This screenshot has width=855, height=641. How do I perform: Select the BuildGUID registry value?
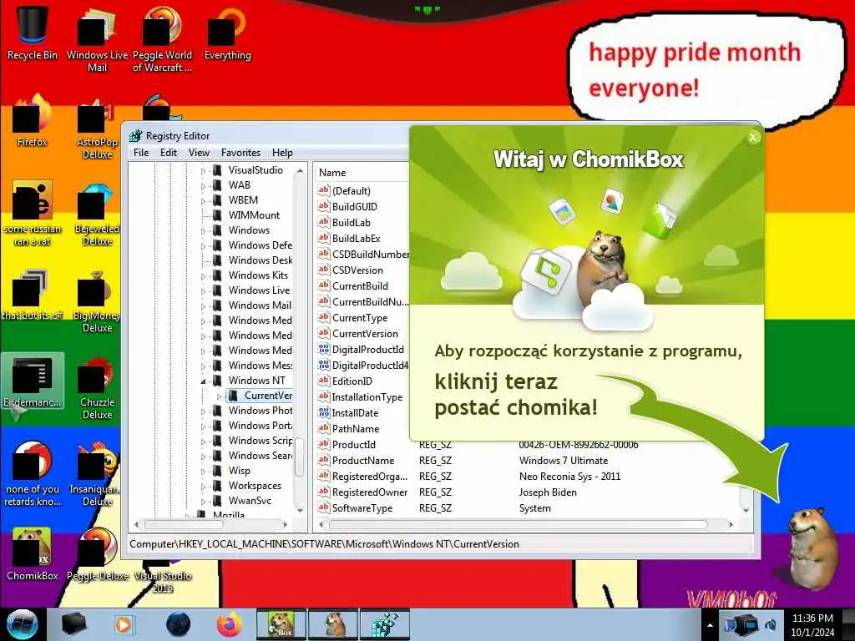tap(354, 207)
